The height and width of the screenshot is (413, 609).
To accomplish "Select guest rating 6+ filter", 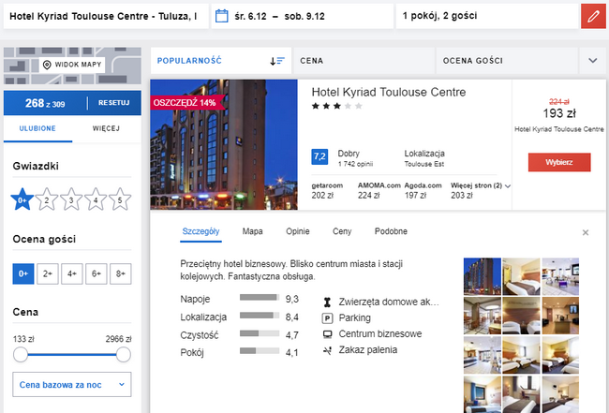I will click(x=97, y=273).
